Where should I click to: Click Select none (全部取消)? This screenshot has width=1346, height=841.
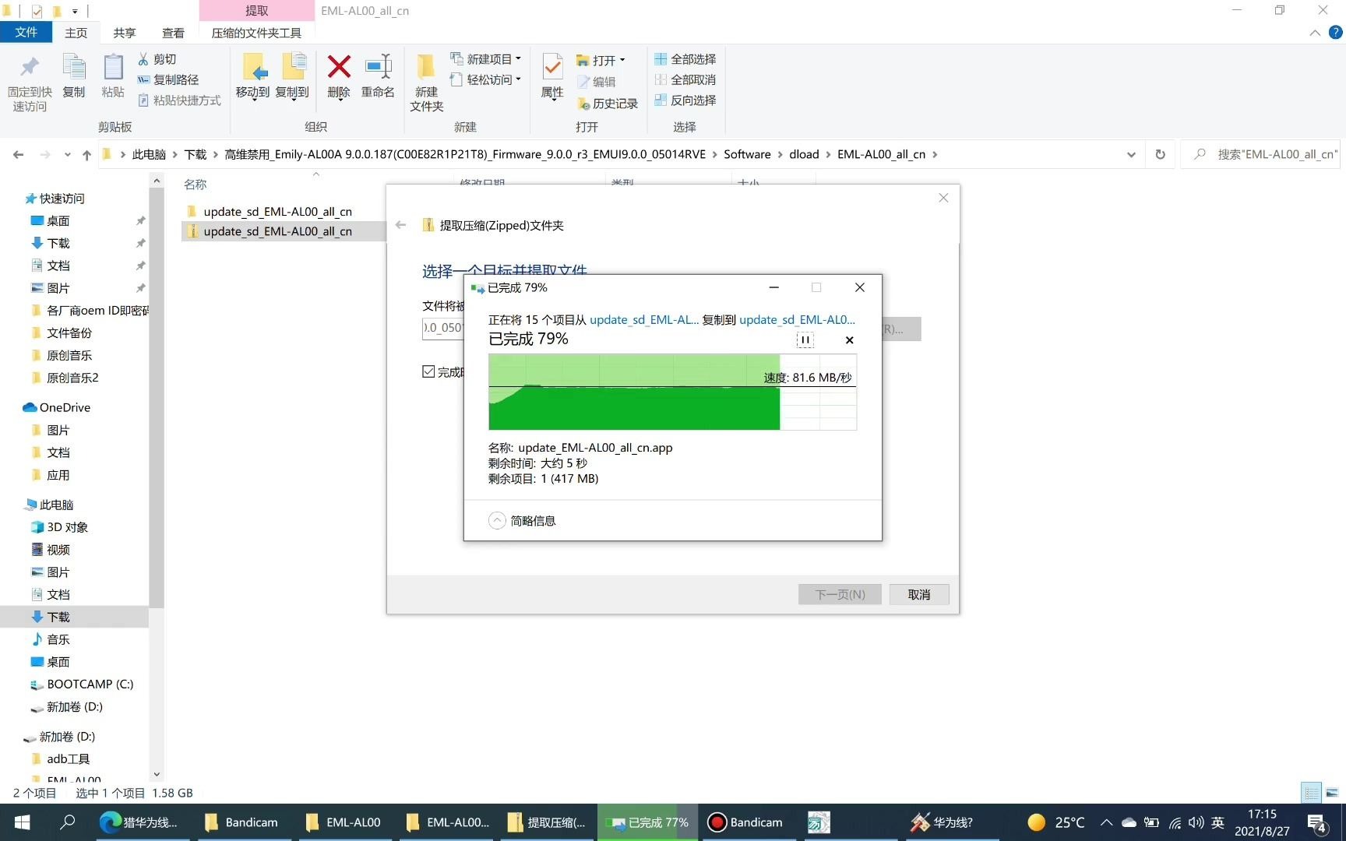pos(685,79)
